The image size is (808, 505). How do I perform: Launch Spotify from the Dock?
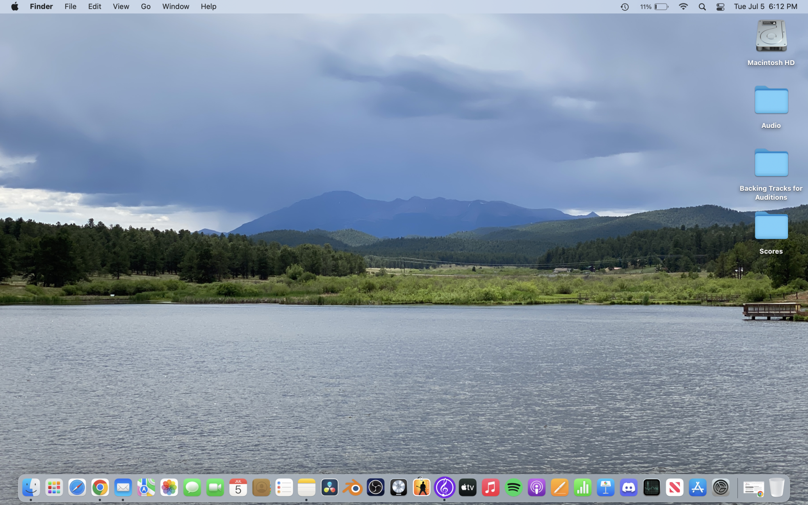pos(513,488)
